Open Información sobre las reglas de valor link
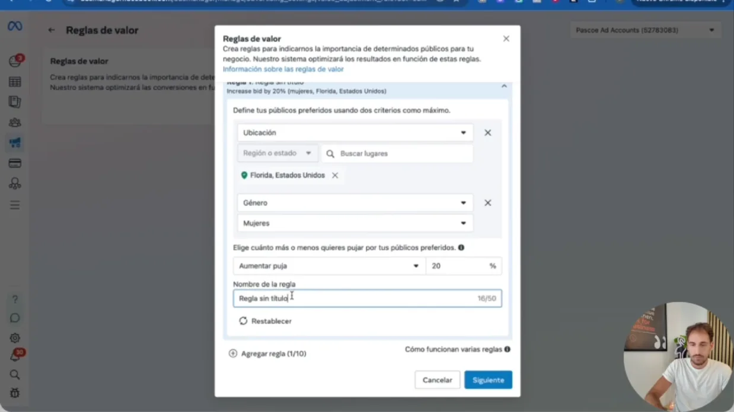734x412 pixels. 283,69
